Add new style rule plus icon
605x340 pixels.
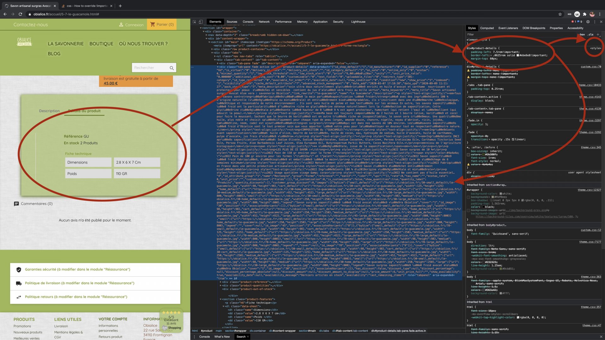(x=598, y=34)
